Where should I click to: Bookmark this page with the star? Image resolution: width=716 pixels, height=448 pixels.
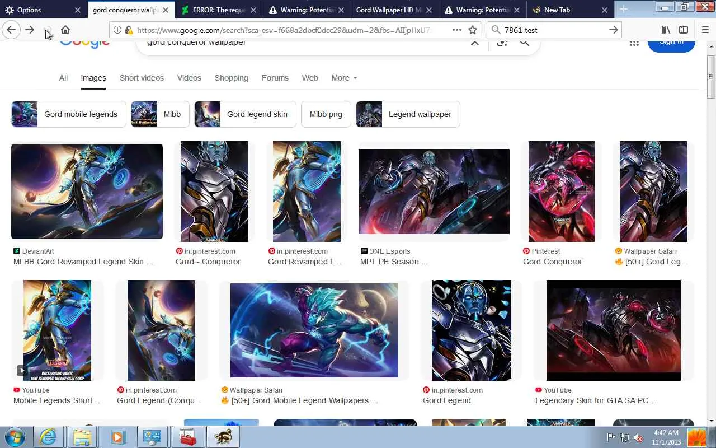(473, 30)
